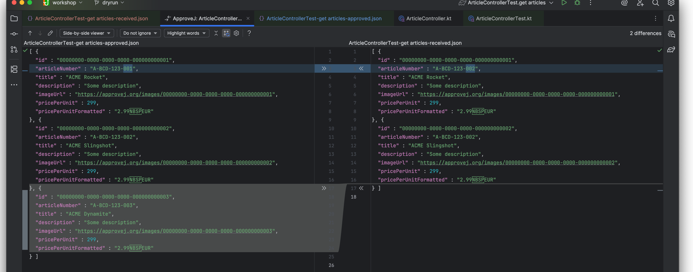Expand the Side-by-side viewer dropdown
This screenshot has width=693, height=272.
[86, 33]
